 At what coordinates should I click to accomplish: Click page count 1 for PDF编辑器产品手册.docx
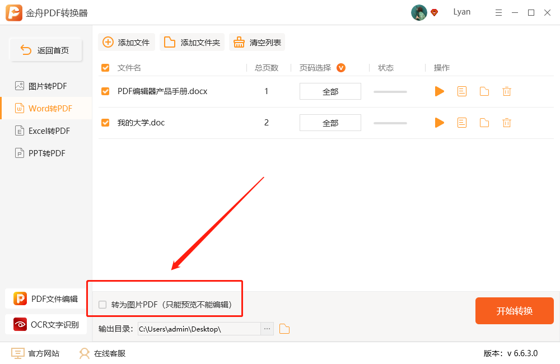coord(267,91)
